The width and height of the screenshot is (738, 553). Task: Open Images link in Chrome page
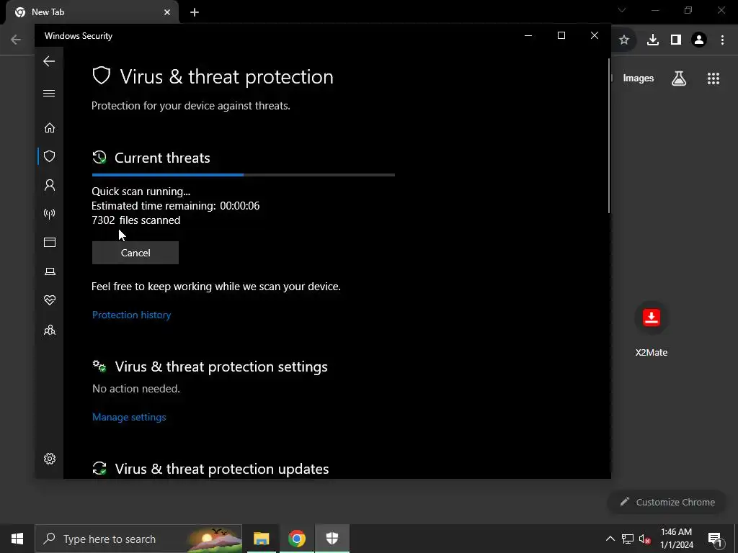(639, 78)
